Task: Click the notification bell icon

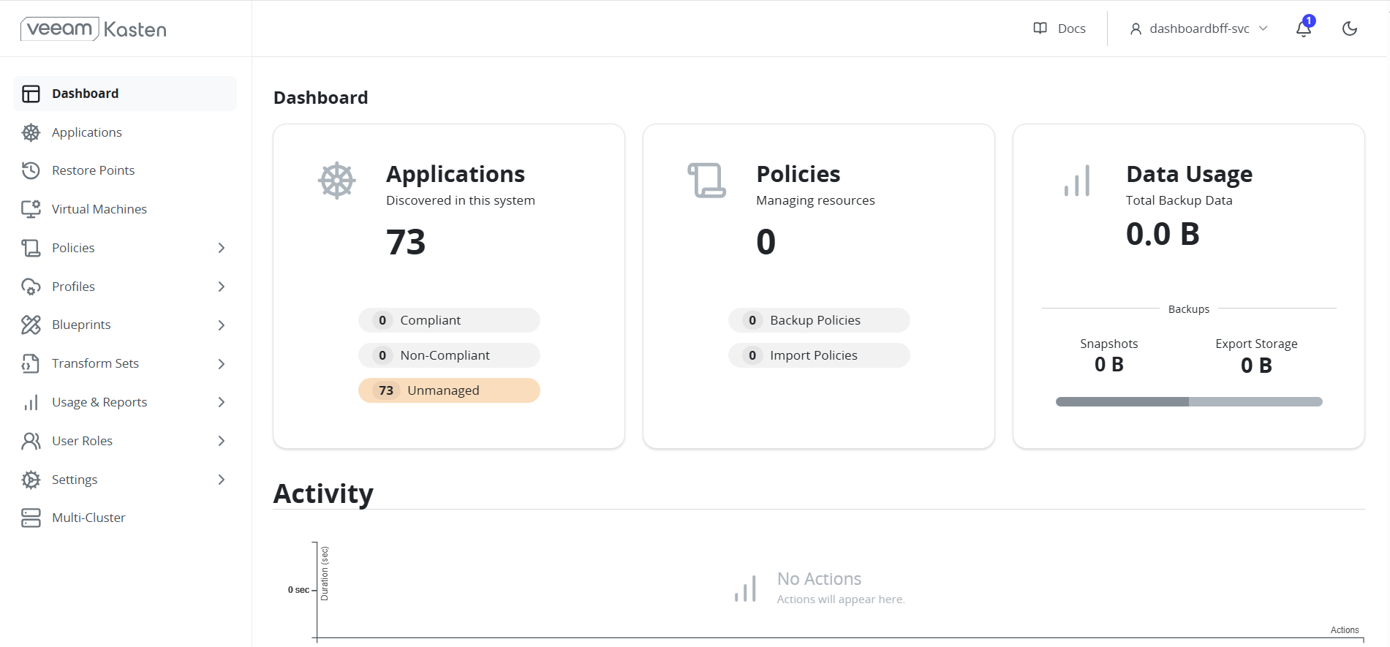Action: pyautogui.click(x=1303, y=29)
